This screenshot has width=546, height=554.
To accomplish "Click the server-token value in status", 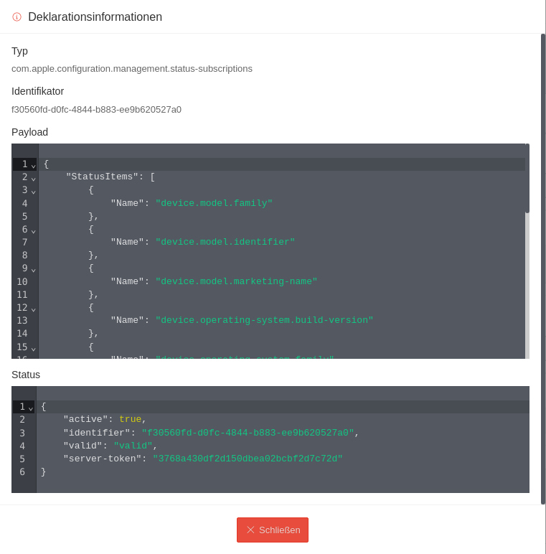I will [248, 459].
